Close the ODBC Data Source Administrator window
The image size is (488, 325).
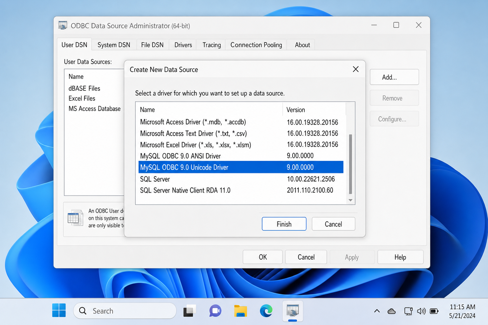[x=419, y=25]
